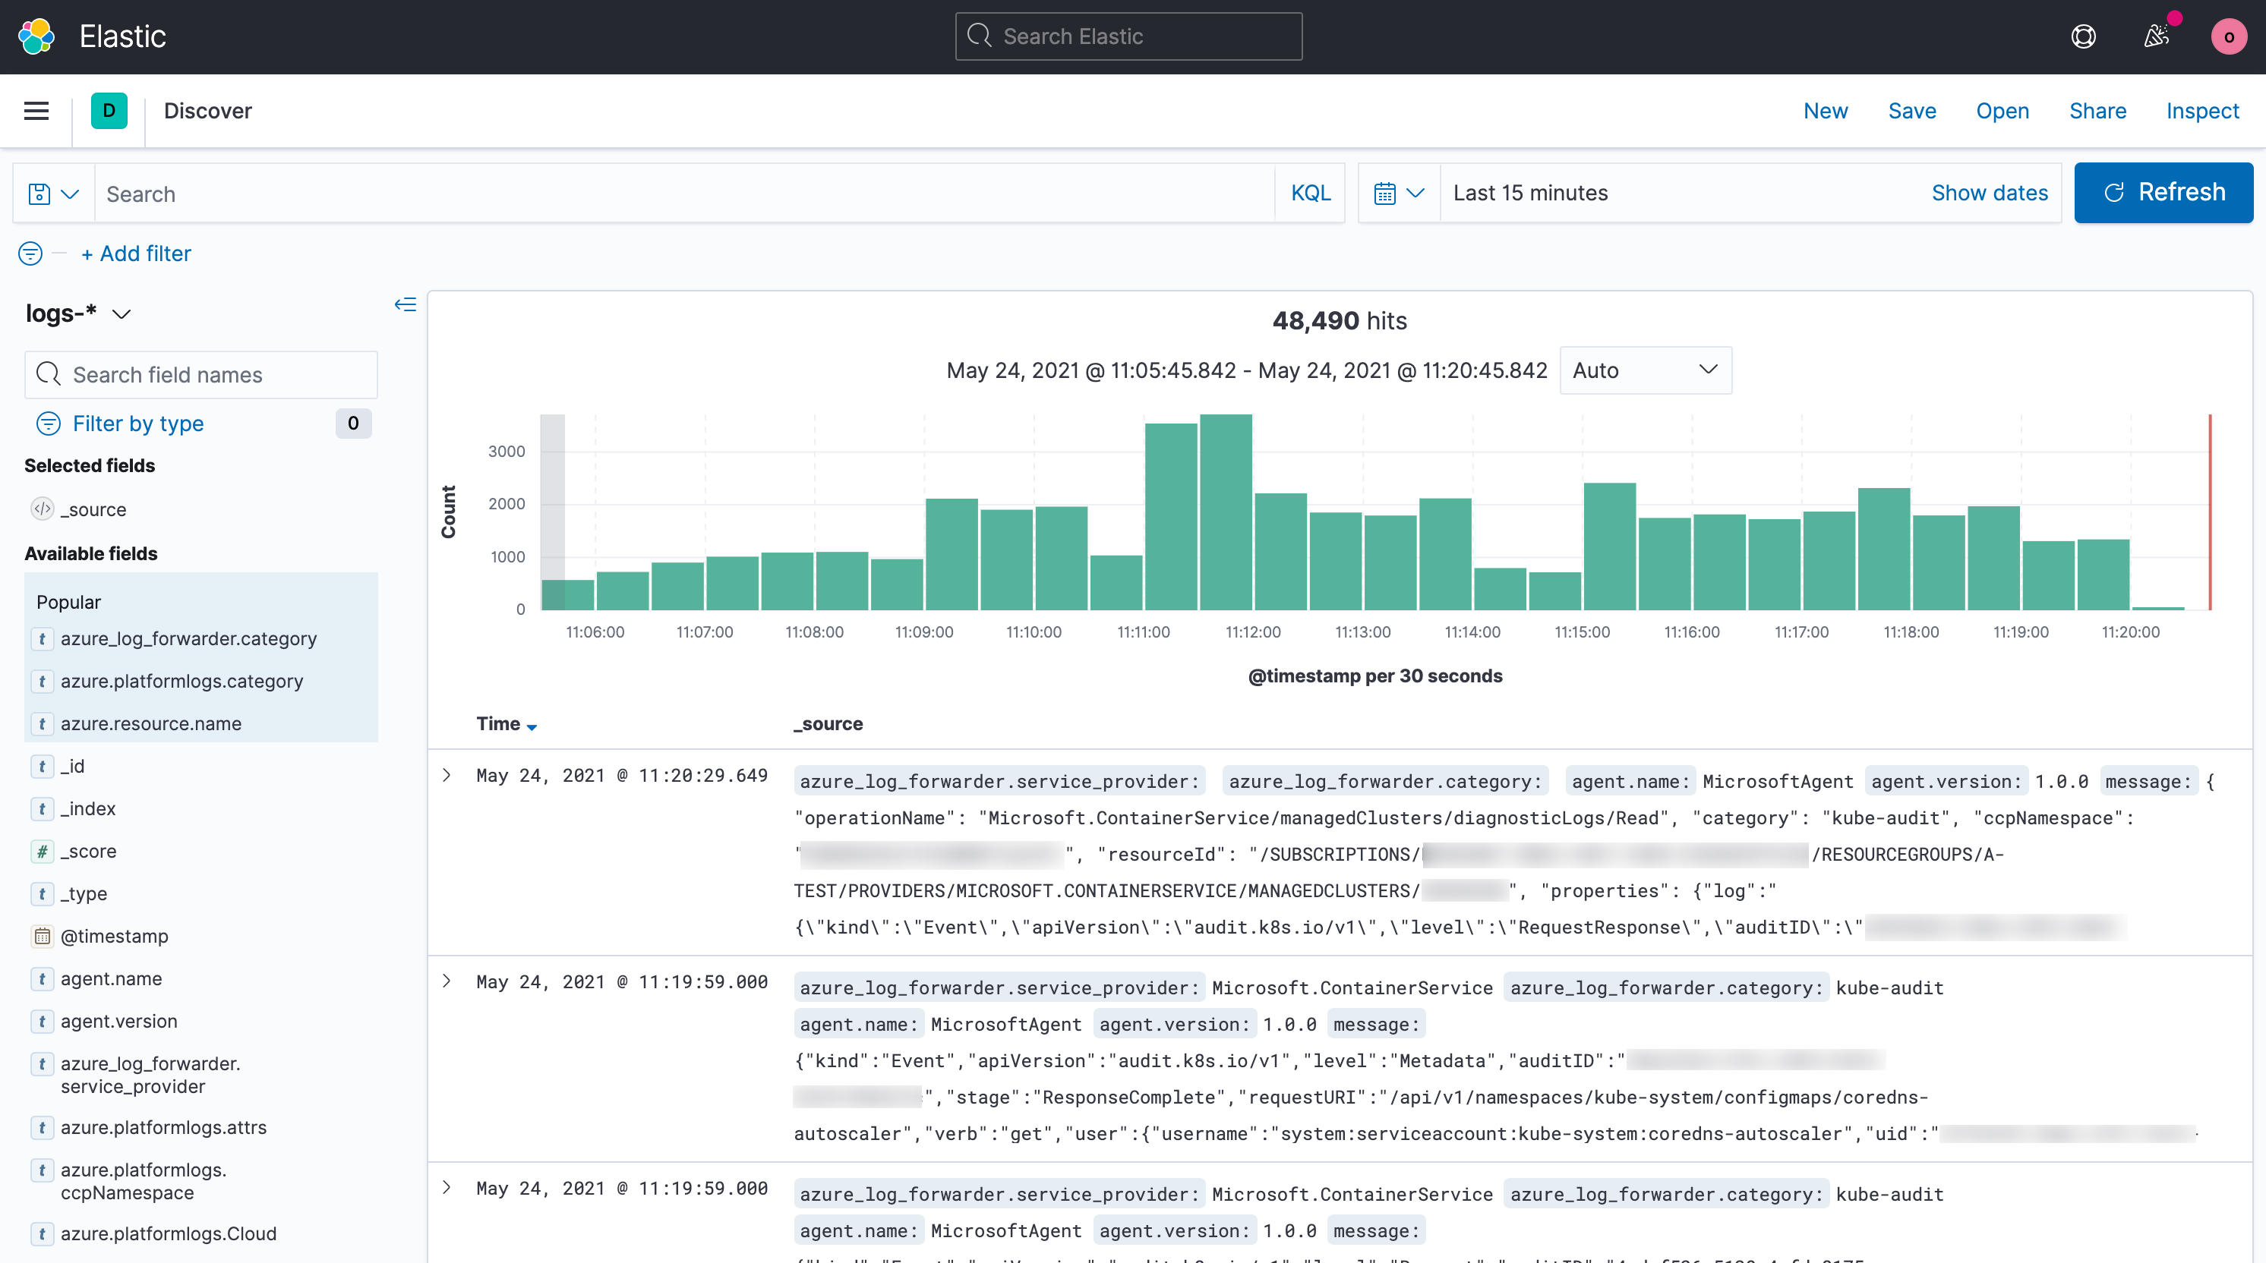2266x1263 pixels.
Task: Click the Add filter button
Action: click(135, 252)
